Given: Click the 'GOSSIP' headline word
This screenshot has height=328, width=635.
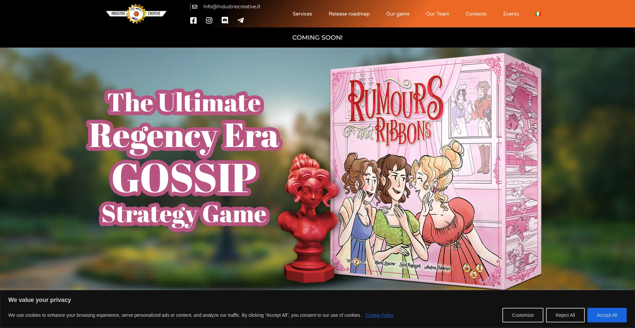Looking at the screenshot, I should click(184, 178).
